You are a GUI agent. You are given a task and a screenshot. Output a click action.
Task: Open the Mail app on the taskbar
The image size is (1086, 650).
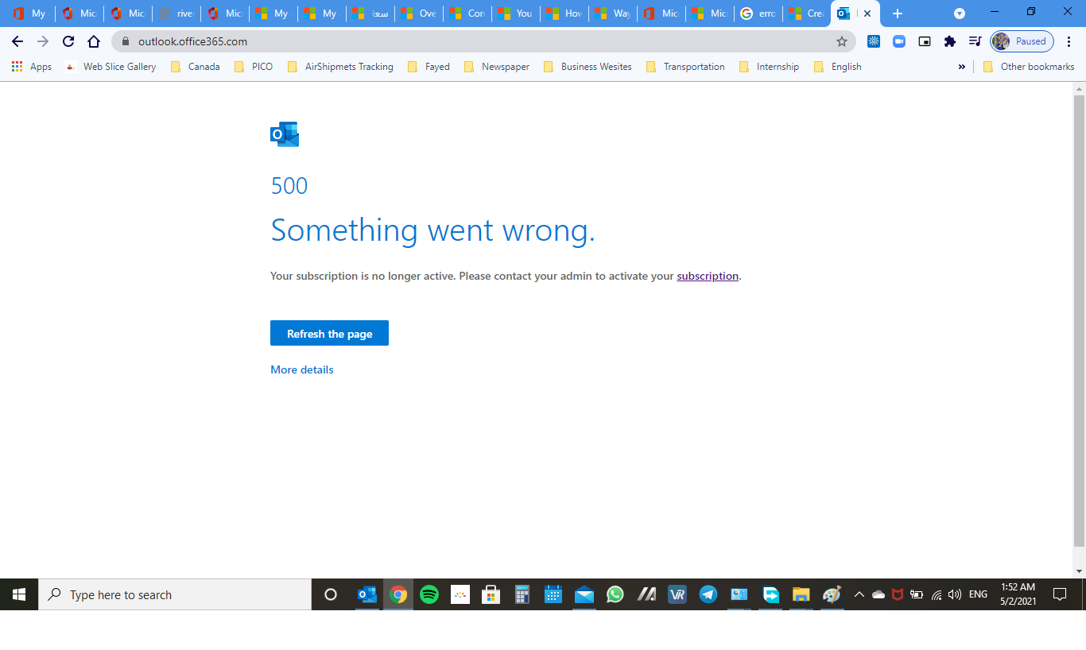(x=584, y=594)
